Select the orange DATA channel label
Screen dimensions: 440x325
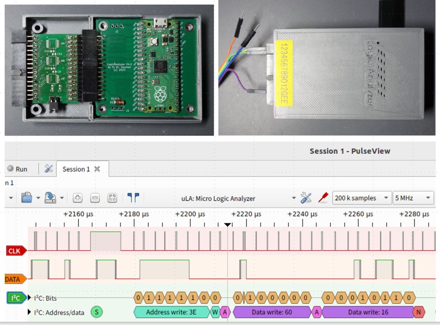pyautogui.click(x=16, y=279)
